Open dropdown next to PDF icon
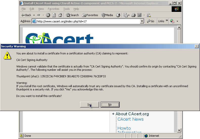The width and height of the screenshot is (200, 139). (177, 21)
